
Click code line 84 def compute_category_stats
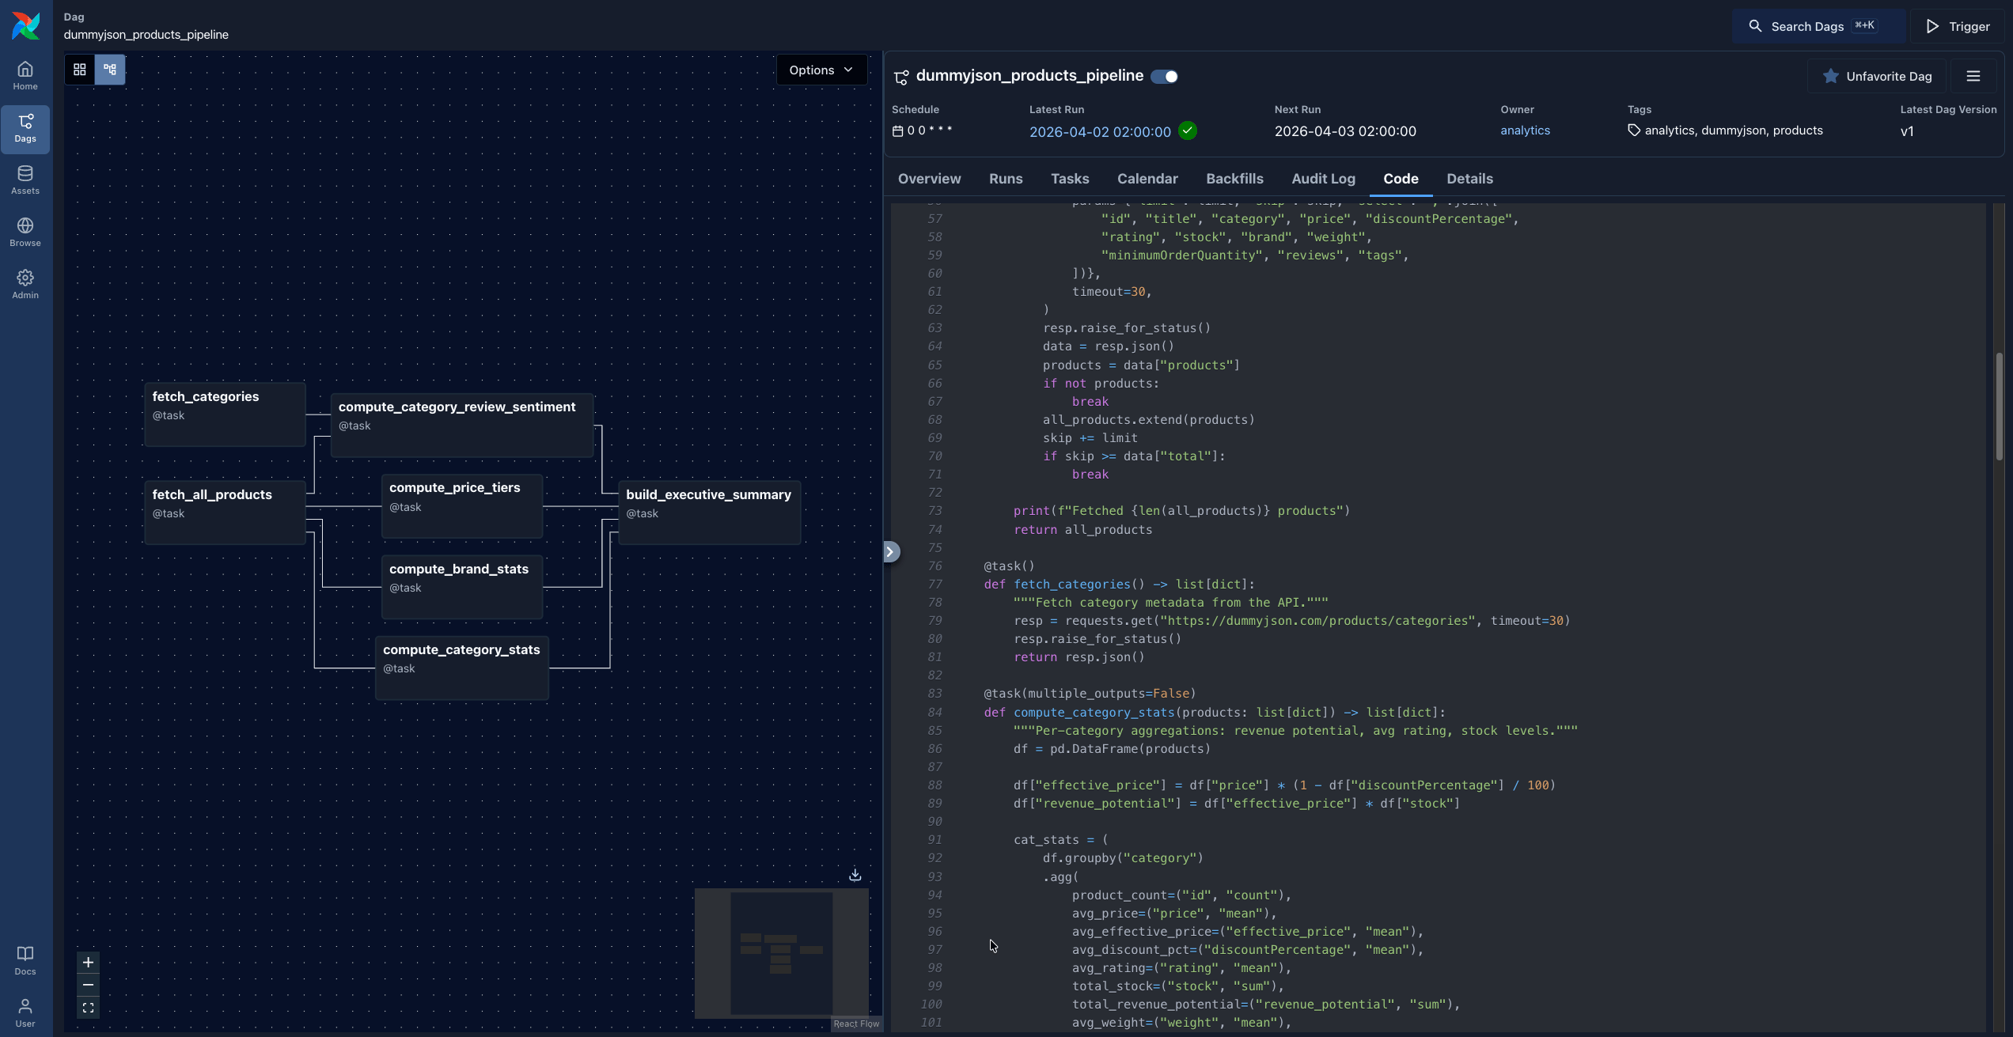coord(1214,713)
